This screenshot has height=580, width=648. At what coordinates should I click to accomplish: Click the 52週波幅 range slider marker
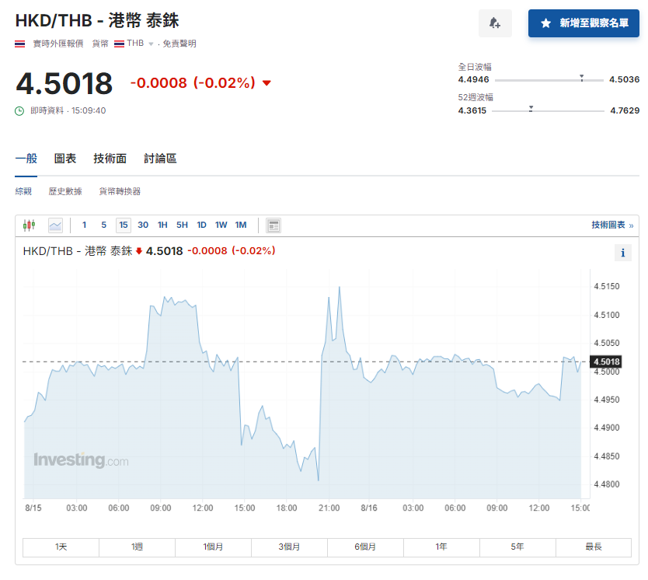(531, 109)
